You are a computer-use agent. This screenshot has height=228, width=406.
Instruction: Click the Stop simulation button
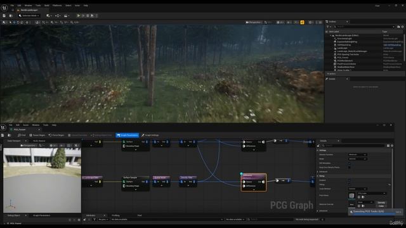tap(88, 16)
